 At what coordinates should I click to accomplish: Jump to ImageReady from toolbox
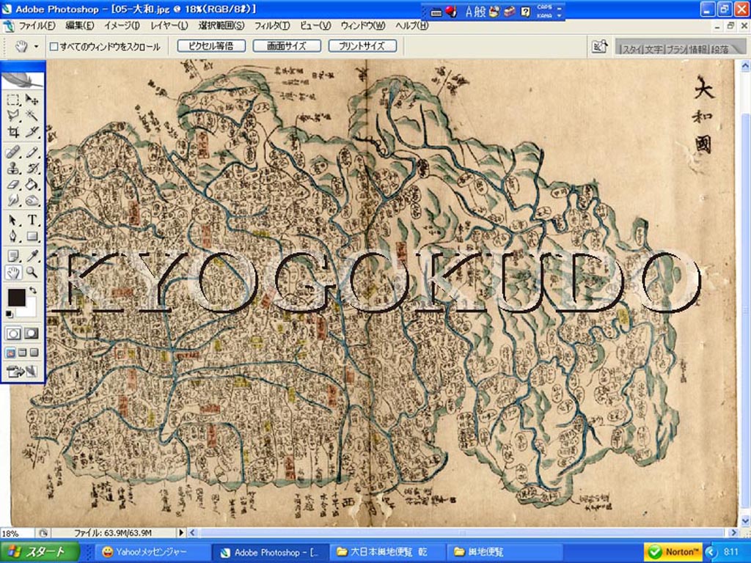click(x=22, y=371)
